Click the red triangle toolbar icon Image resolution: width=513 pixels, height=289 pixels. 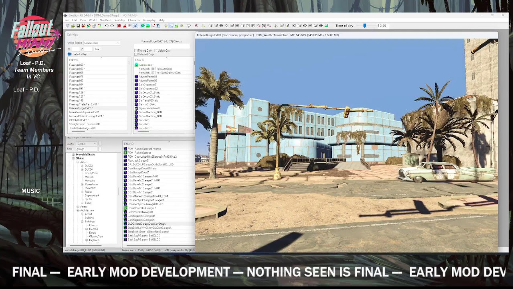(x=125, y=26)
